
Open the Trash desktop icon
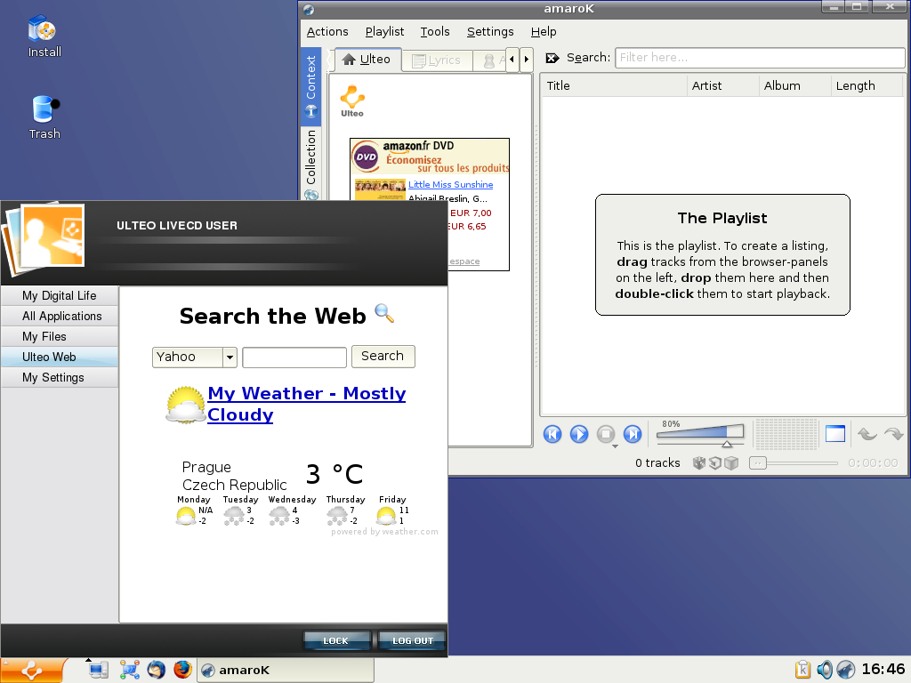point(44,117)
